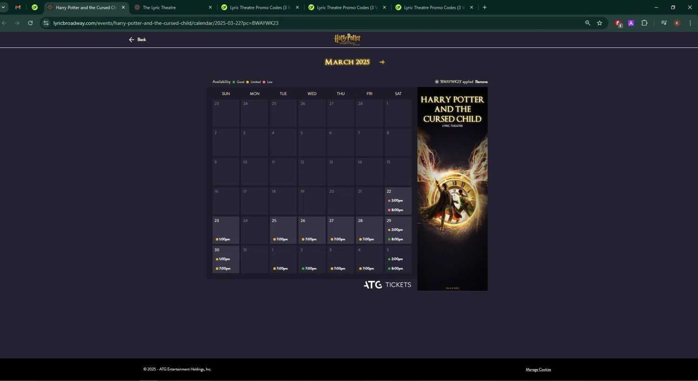698x381 pixels.
Task: Close the Harry Potter Cursed Child tab
Action: point(123,7)
